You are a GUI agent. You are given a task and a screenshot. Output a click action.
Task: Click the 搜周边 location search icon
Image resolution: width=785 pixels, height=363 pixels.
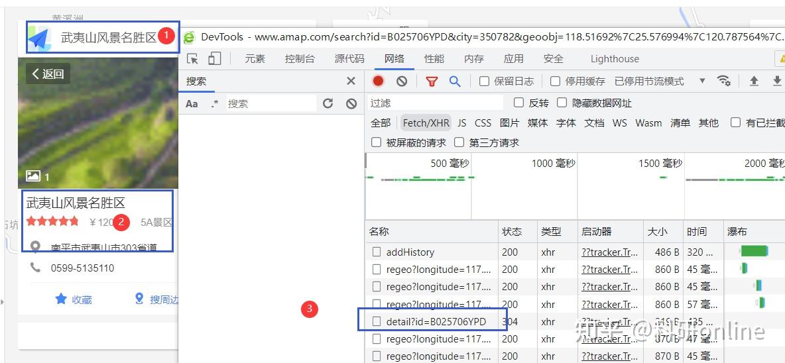point(139,299)
